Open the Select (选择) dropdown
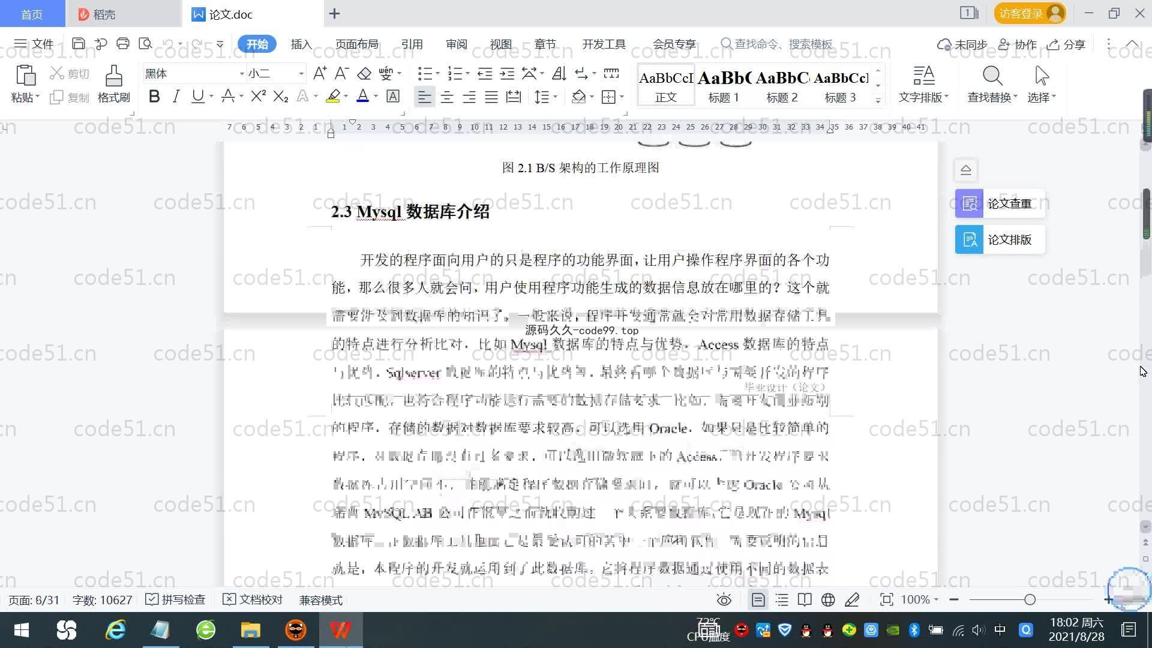Screen dimensions: 1152x648 click(1042, 84)
